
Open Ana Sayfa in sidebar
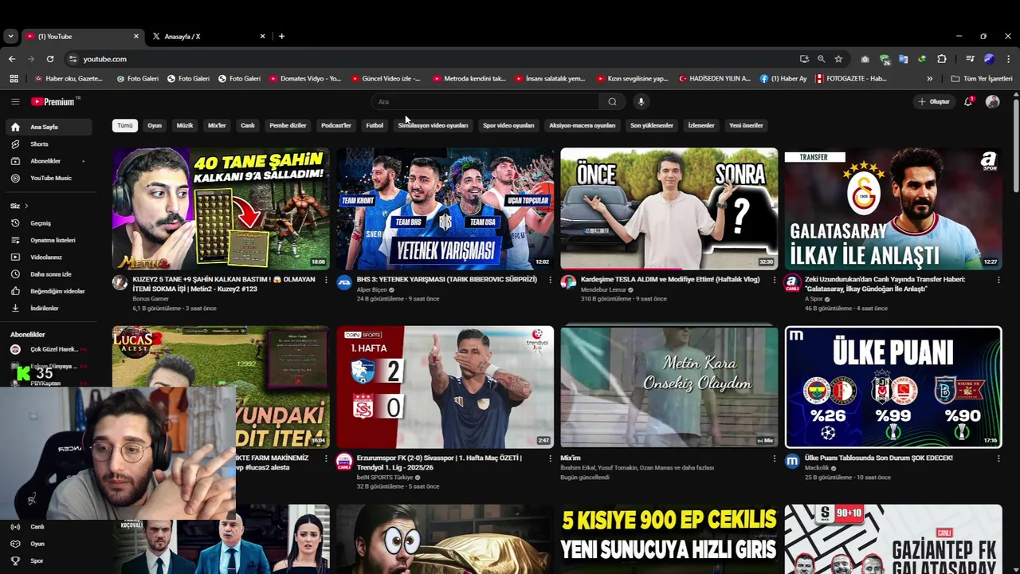point(49,127)
